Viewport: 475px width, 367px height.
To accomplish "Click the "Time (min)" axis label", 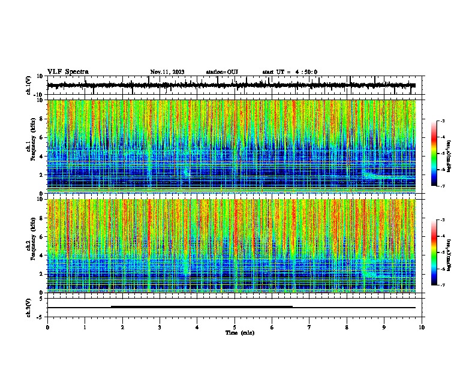I will pos(240,333).
